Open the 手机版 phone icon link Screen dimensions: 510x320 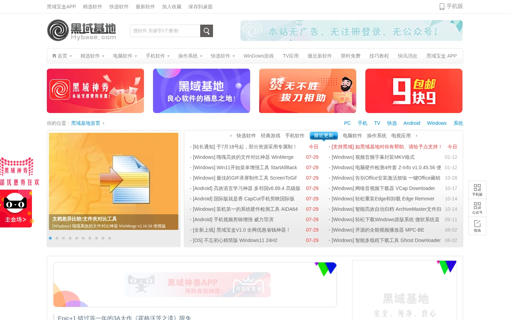click(451, 6)
